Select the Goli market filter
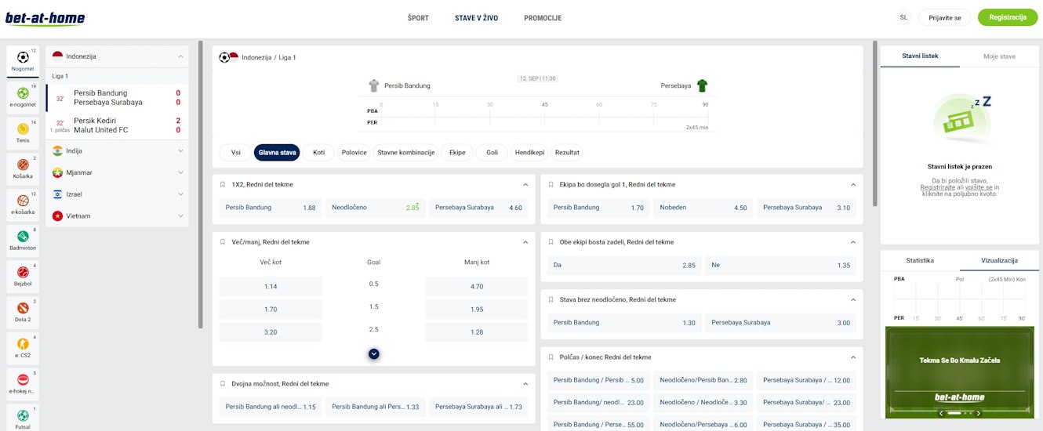The image size is (1043, 431). [x=492, y=153]
